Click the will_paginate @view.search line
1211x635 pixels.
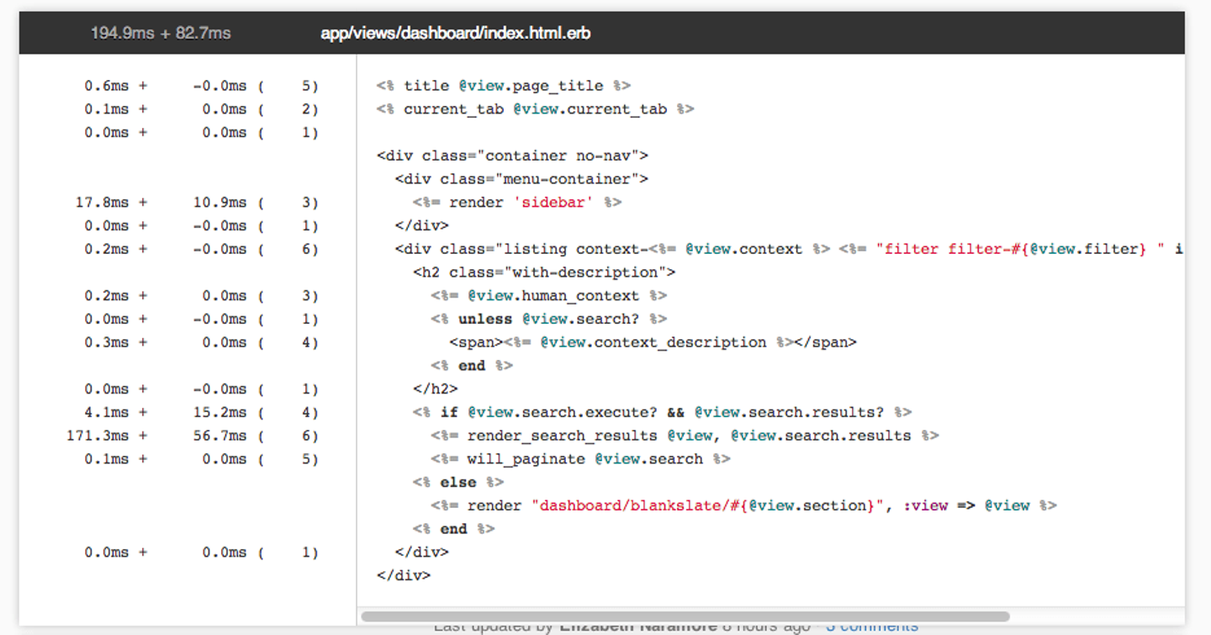coord(580,459)
